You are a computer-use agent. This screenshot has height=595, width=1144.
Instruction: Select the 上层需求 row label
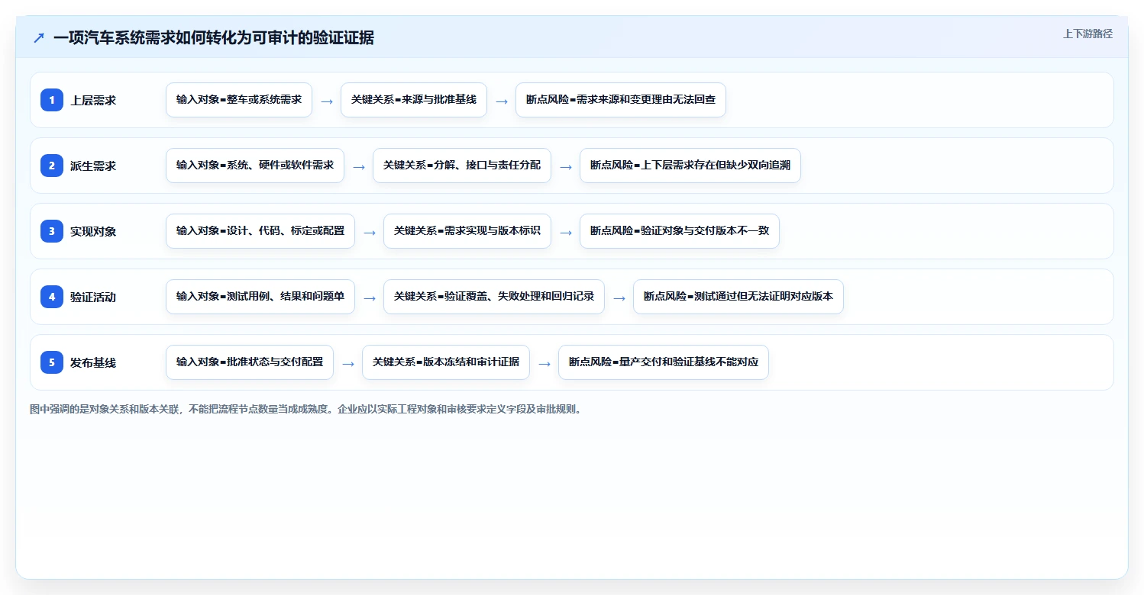pyautogui.click(x=93, y=100)
